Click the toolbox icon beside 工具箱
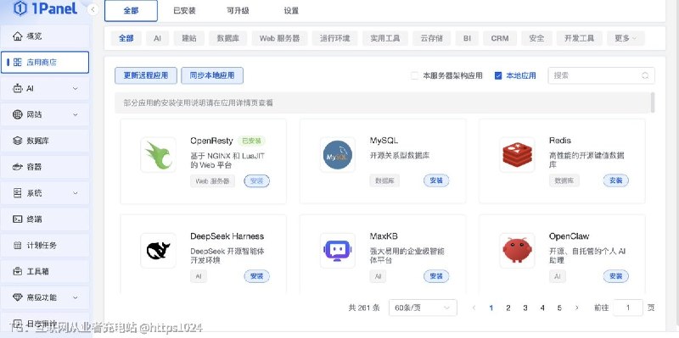The image size is (679, 338). coord(17,271)
